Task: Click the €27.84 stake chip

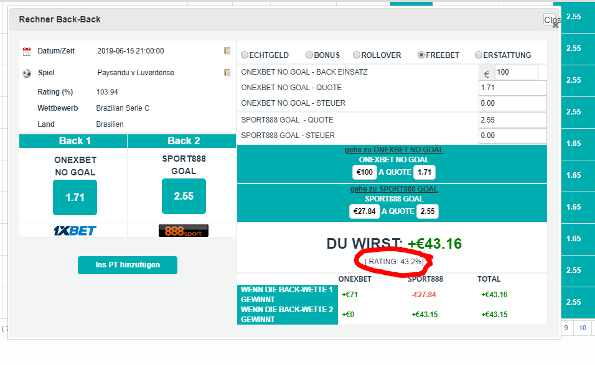Action: point(364,211)
